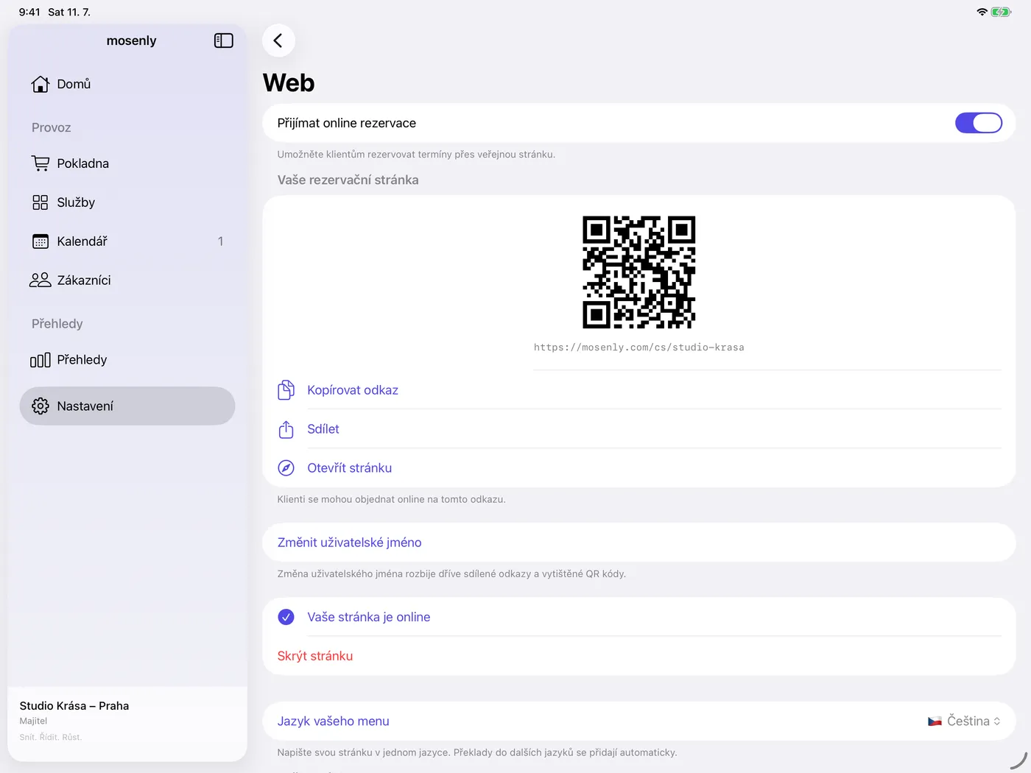Open Pokladna in the sidebar

[x=127, y=163]
